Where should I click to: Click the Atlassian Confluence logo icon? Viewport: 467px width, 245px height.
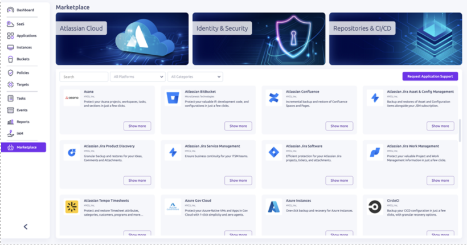274,98
